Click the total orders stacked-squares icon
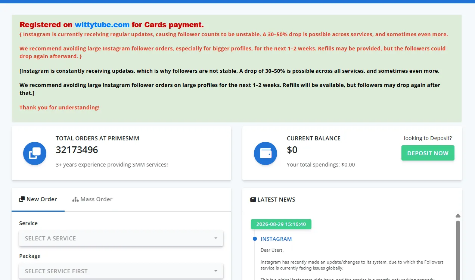475x280 pixels. click(35, 153)
